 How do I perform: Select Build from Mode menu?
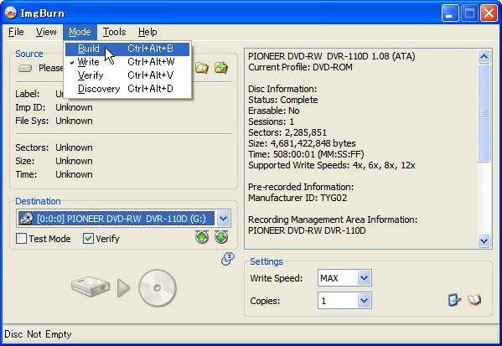pos(127,49)
